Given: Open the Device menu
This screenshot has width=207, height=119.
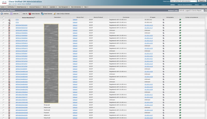Looking at the screenshot, I should point(46,7).
